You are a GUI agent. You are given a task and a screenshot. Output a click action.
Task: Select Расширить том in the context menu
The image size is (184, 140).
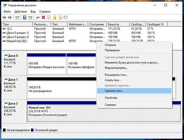(134, 75)
